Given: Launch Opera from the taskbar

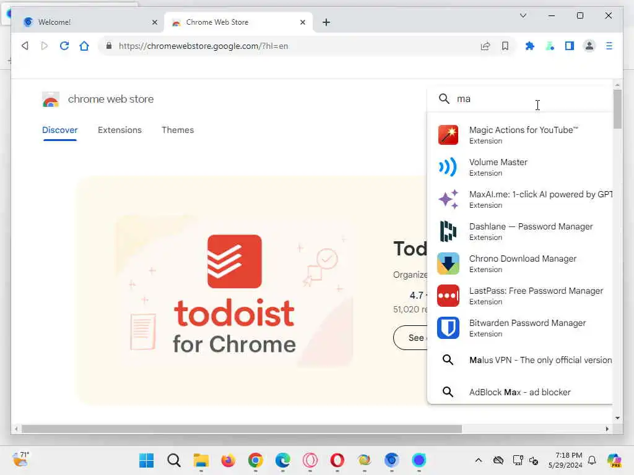Looking at the screenshot, I should (337, 460).
